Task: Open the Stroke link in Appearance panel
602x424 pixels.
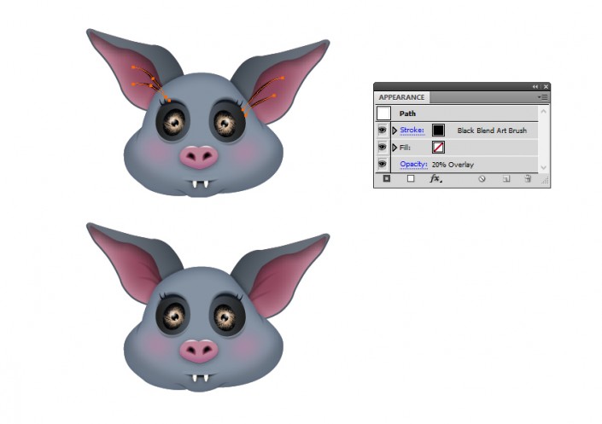Action: pyautogui.click(x=412, y=130)
